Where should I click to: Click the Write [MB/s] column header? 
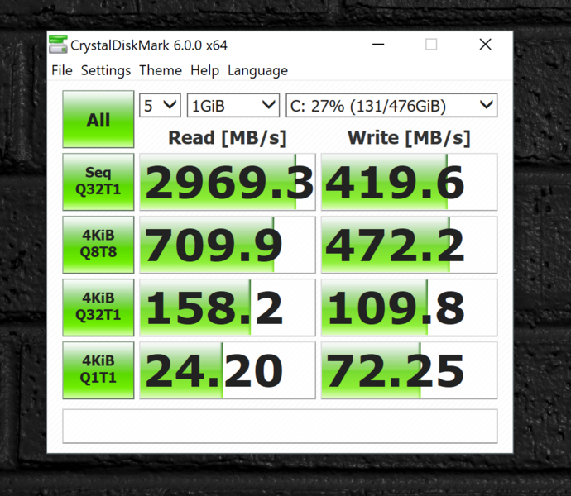point(409,138)
